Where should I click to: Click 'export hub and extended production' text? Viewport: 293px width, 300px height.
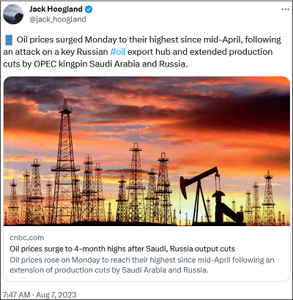coord(200,52)
